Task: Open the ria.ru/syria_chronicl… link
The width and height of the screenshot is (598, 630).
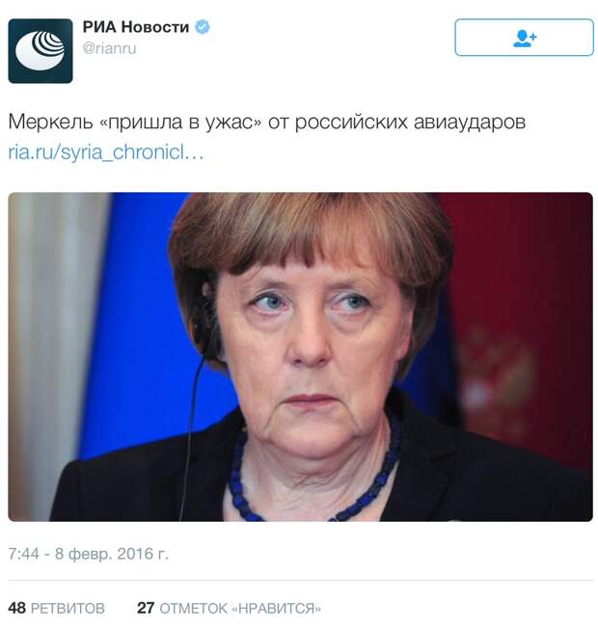Action: 106,152
